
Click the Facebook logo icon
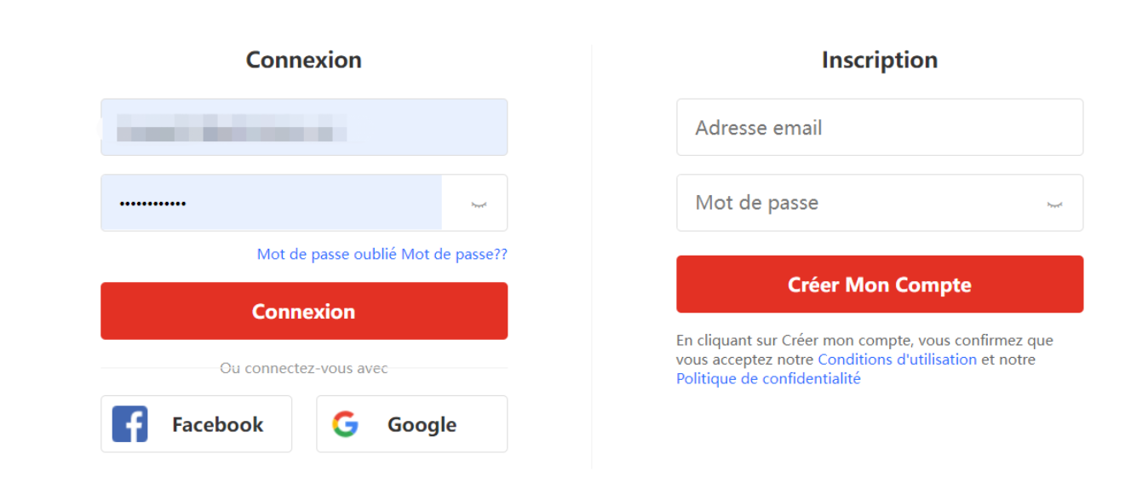tap(130, 424)
